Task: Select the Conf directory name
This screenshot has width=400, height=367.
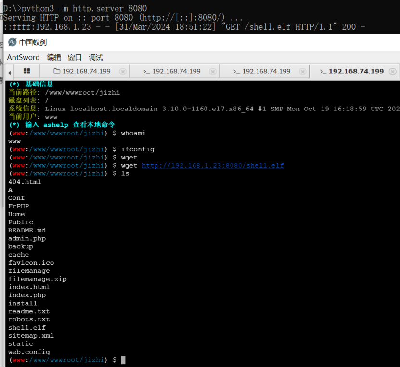Action: tap(16, 198)
